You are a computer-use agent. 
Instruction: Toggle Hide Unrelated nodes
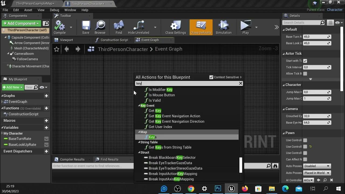pyautogui.click(x=139, y=27)
